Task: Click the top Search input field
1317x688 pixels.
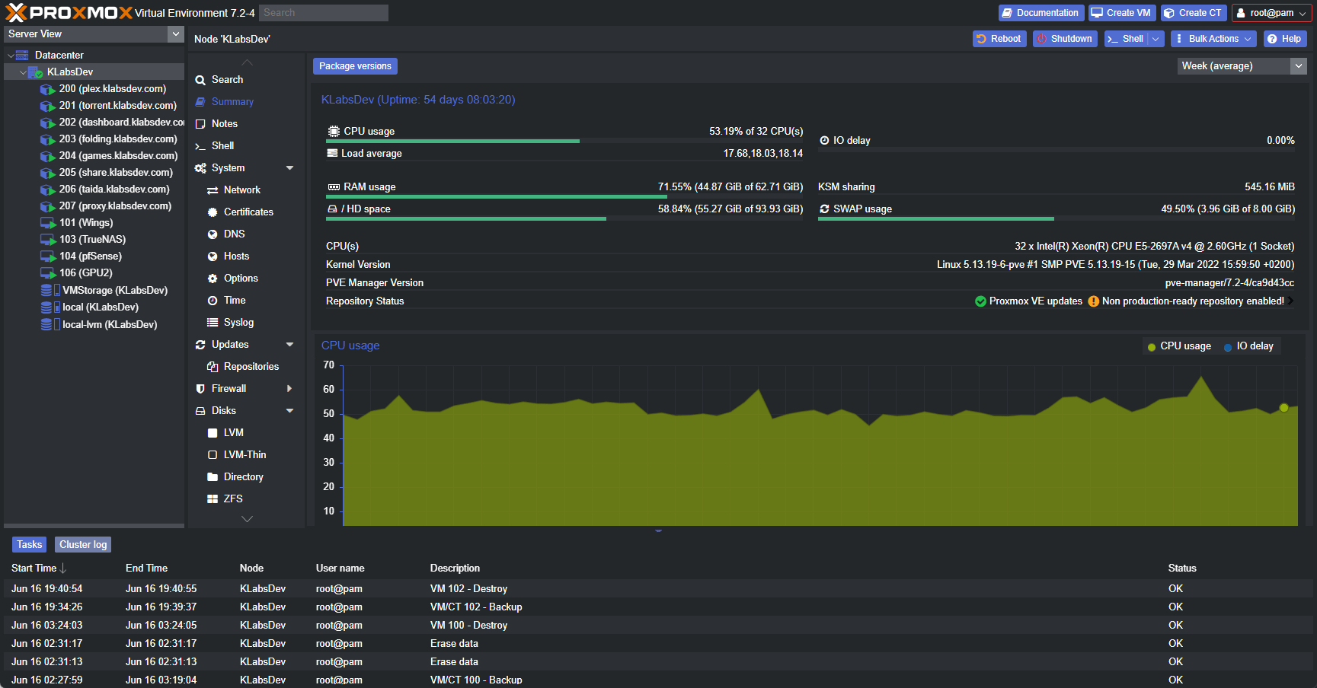Action: click(323, 12)
